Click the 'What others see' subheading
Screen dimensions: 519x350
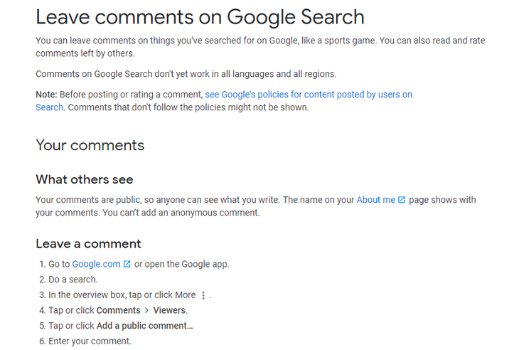85,179
